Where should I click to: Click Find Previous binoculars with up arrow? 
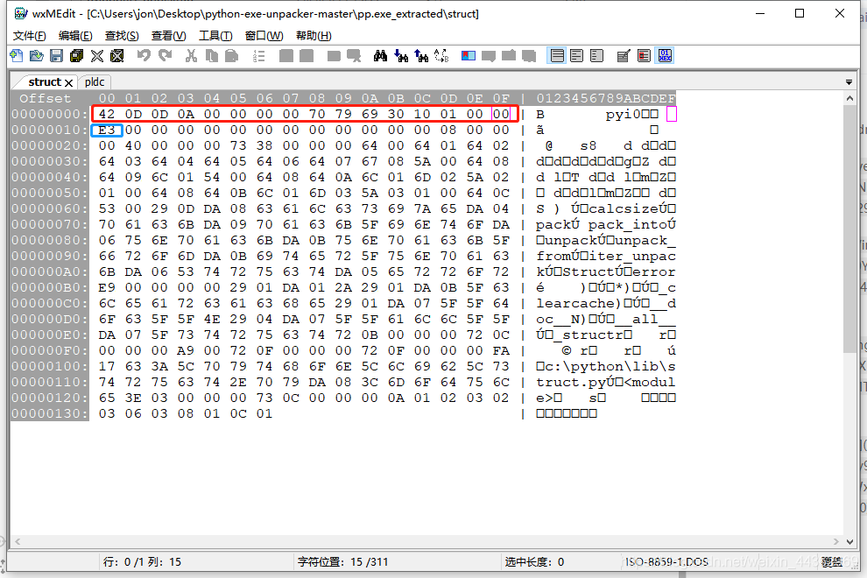[421, 55]
